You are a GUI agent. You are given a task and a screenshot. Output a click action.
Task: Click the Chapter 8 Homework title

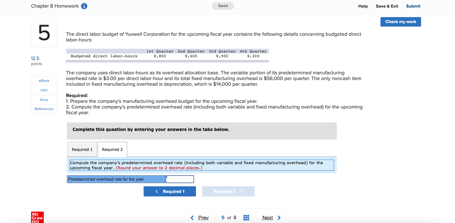click(x=55, y=6)
